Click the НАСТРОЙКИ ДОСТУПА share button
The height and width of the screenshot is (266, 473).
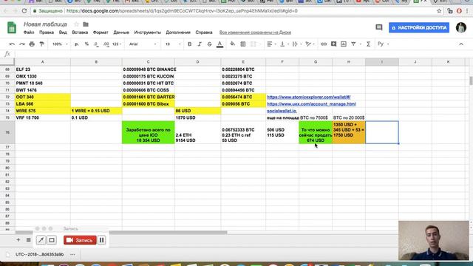point(419,27)
